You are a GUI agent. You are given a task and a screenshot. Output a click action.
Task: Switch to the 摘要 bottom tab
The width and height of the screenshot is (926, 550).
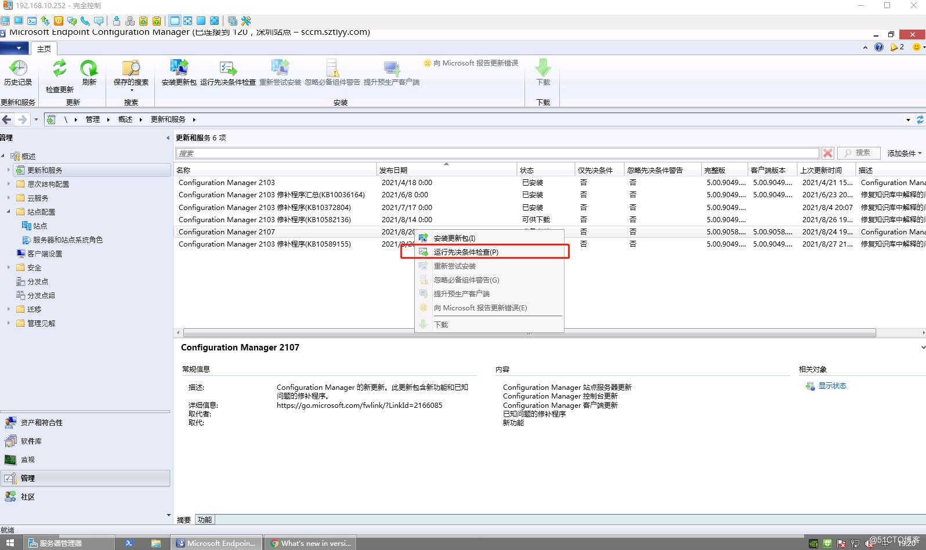184,520
